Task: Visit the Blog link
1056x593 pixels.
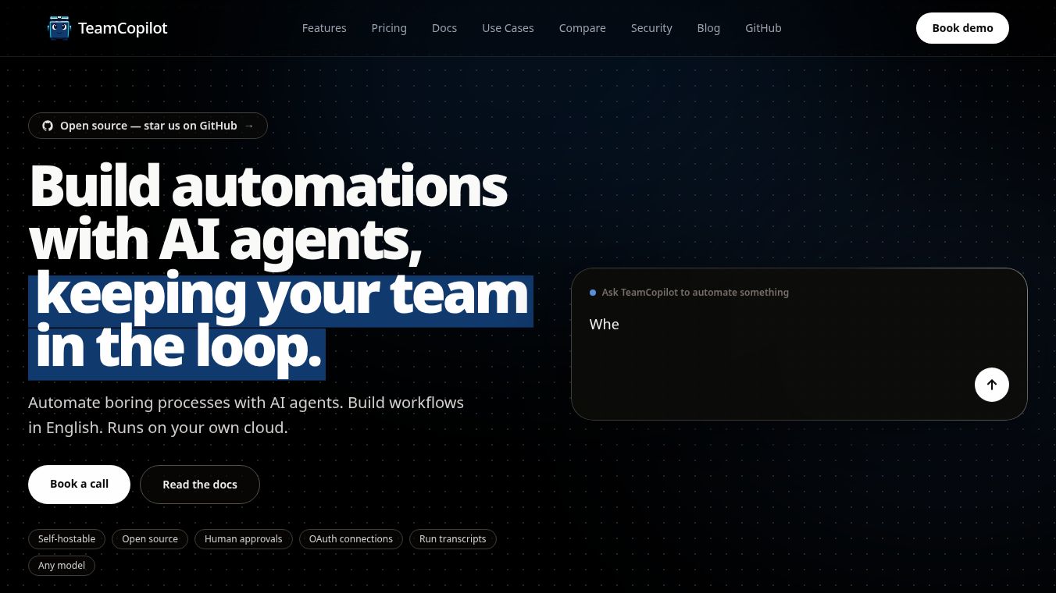Action: pos(708,28)
